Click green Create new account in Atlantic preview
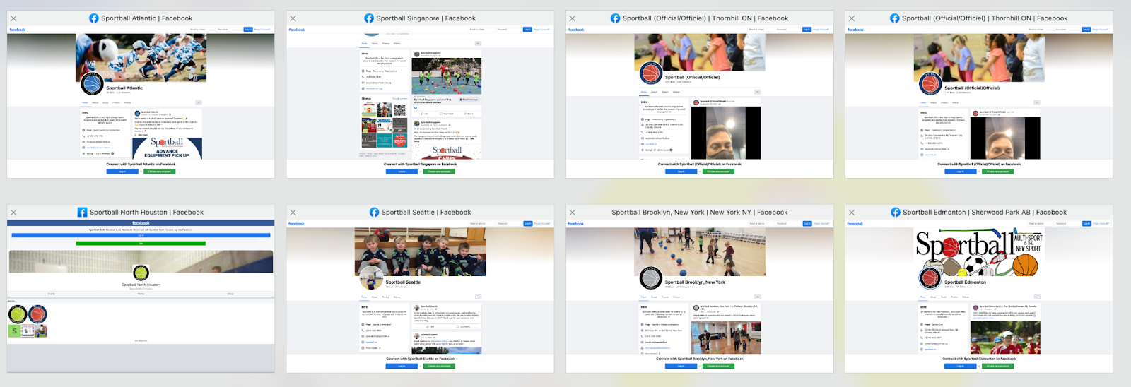The height and width of the screenshot is (387, 1131). pyautogui.click(x=160, y=172)
